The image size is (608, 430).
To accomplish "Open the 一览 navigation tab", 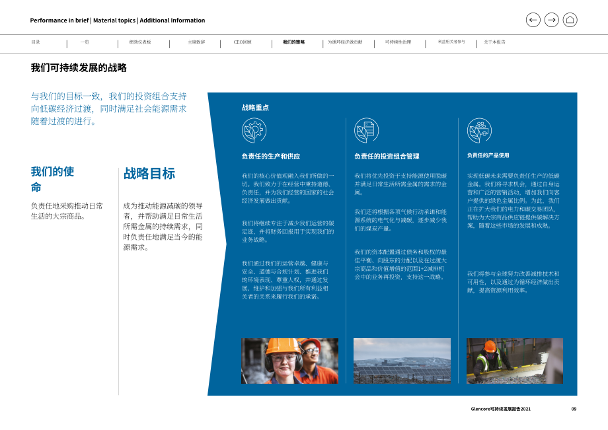I will [85, 42].
